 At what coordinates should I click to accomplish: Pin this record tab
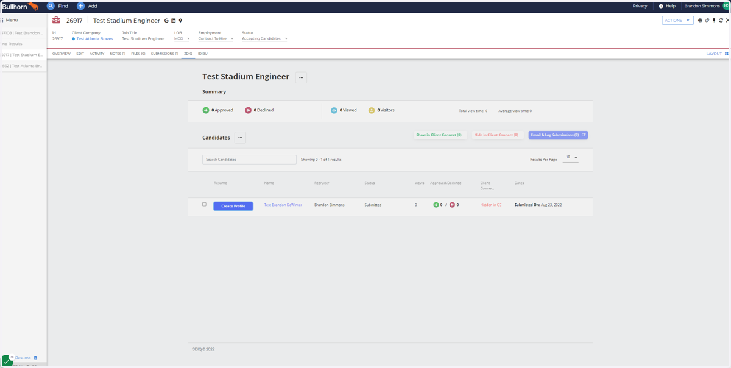point(714,21)
